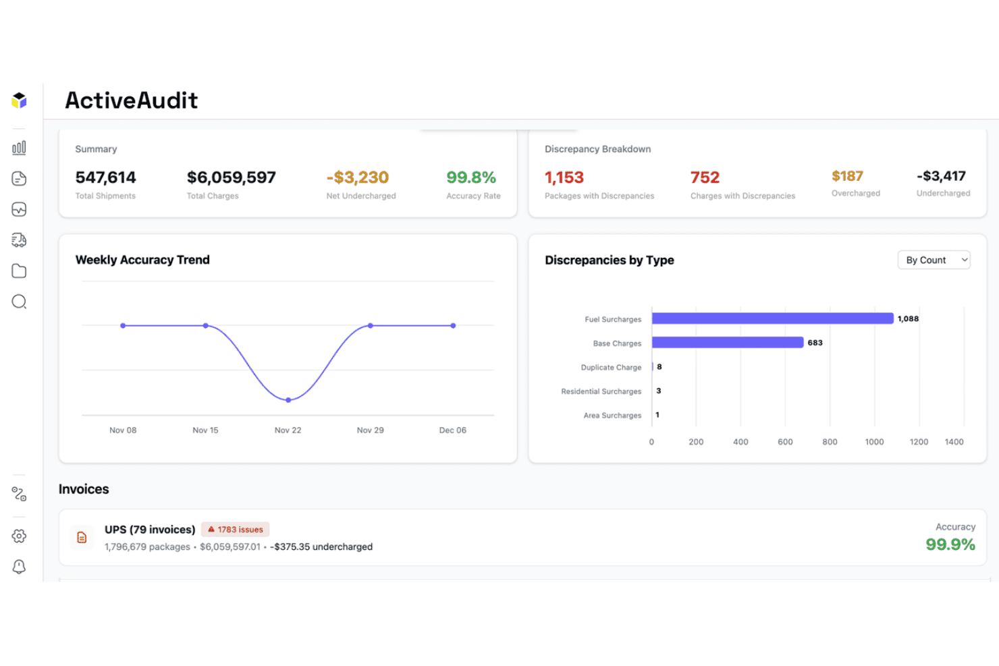Click the Fuel Surcharges bar
This screenshot has height=666, width=999.
tap(773, 318)
